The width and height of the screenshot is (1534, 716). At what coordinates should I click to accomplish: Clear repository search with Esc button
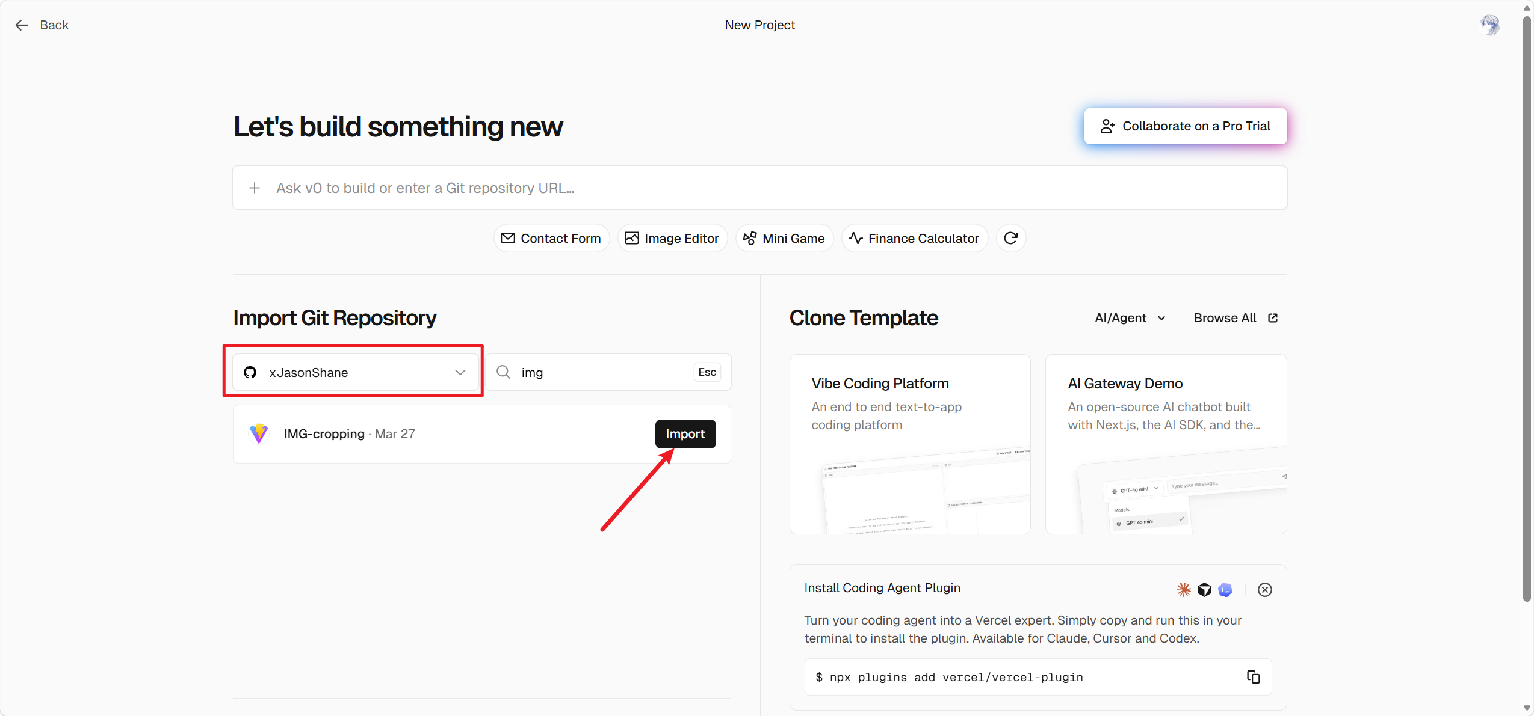[707, 372]
